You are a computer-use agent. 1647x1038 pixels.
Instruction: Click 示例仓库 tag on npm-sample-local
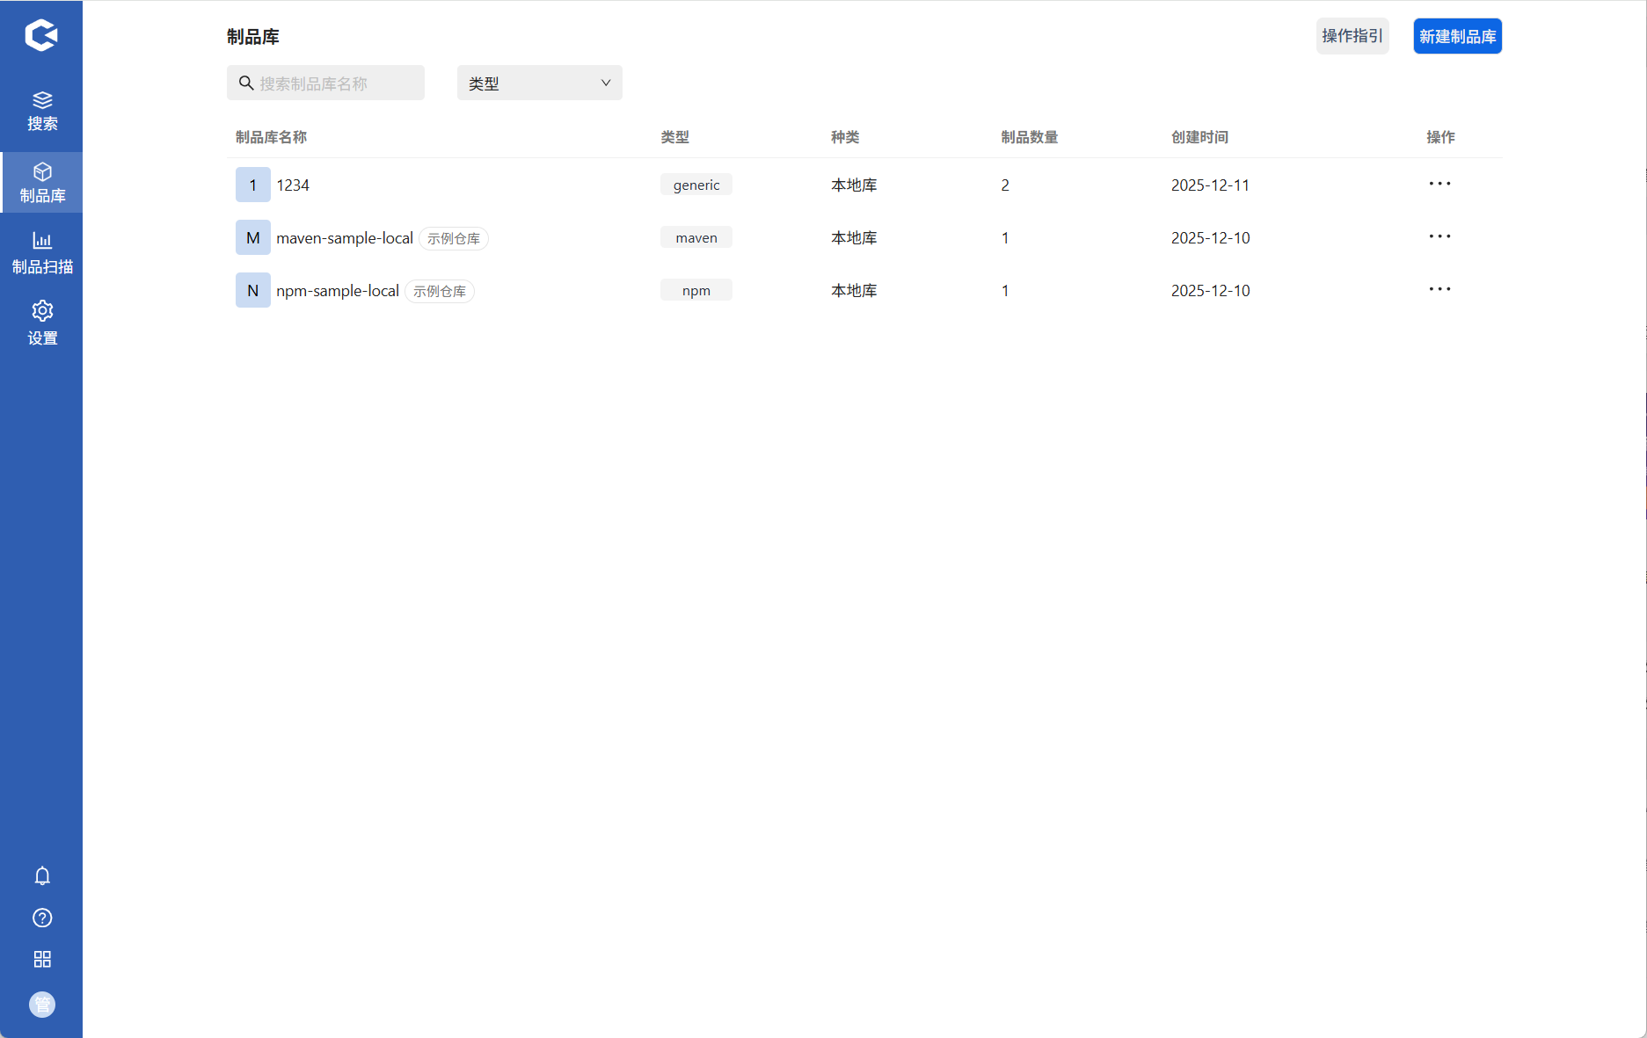[x=440, y=292]
